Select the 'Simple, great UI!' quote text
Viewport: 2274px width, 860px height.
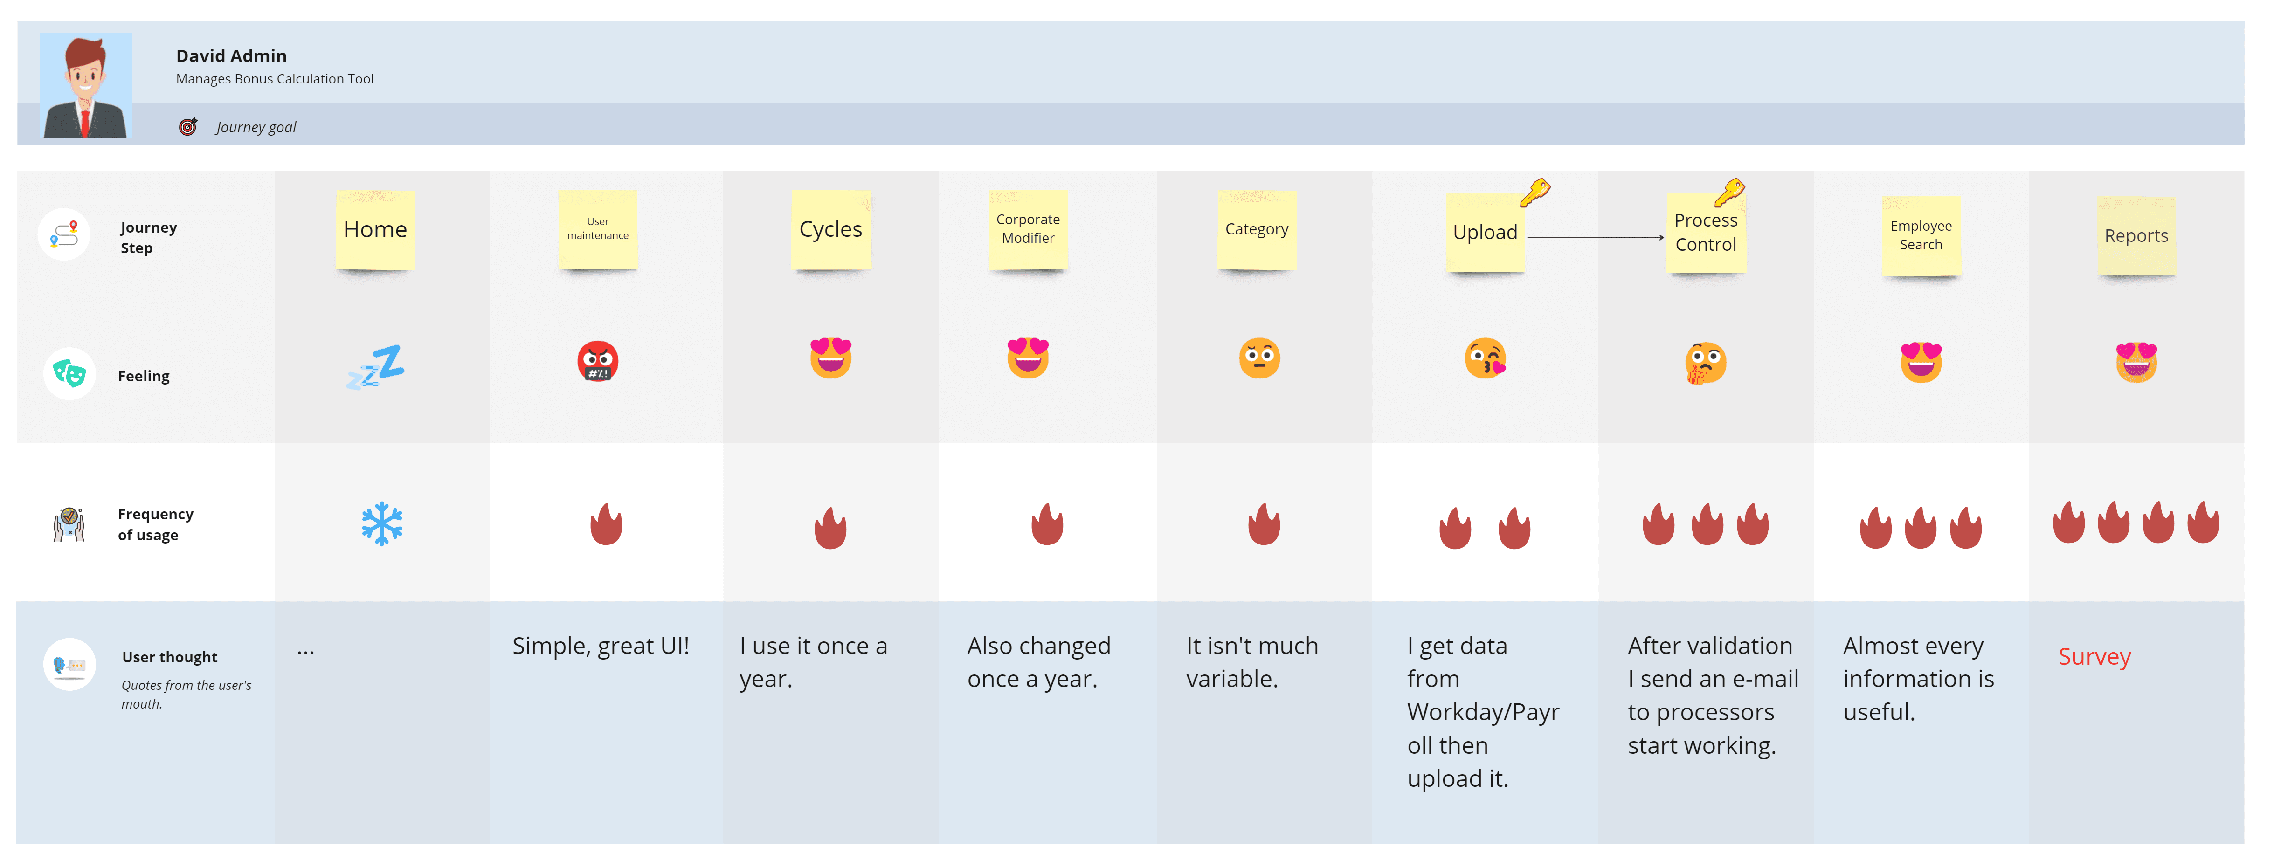tap(600, 647)
